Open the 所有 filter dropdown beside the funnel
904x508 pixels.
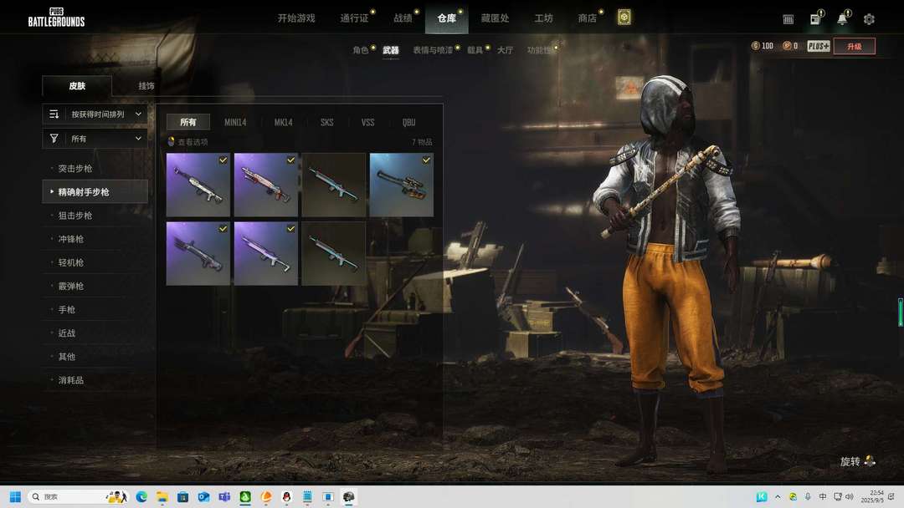95,138
